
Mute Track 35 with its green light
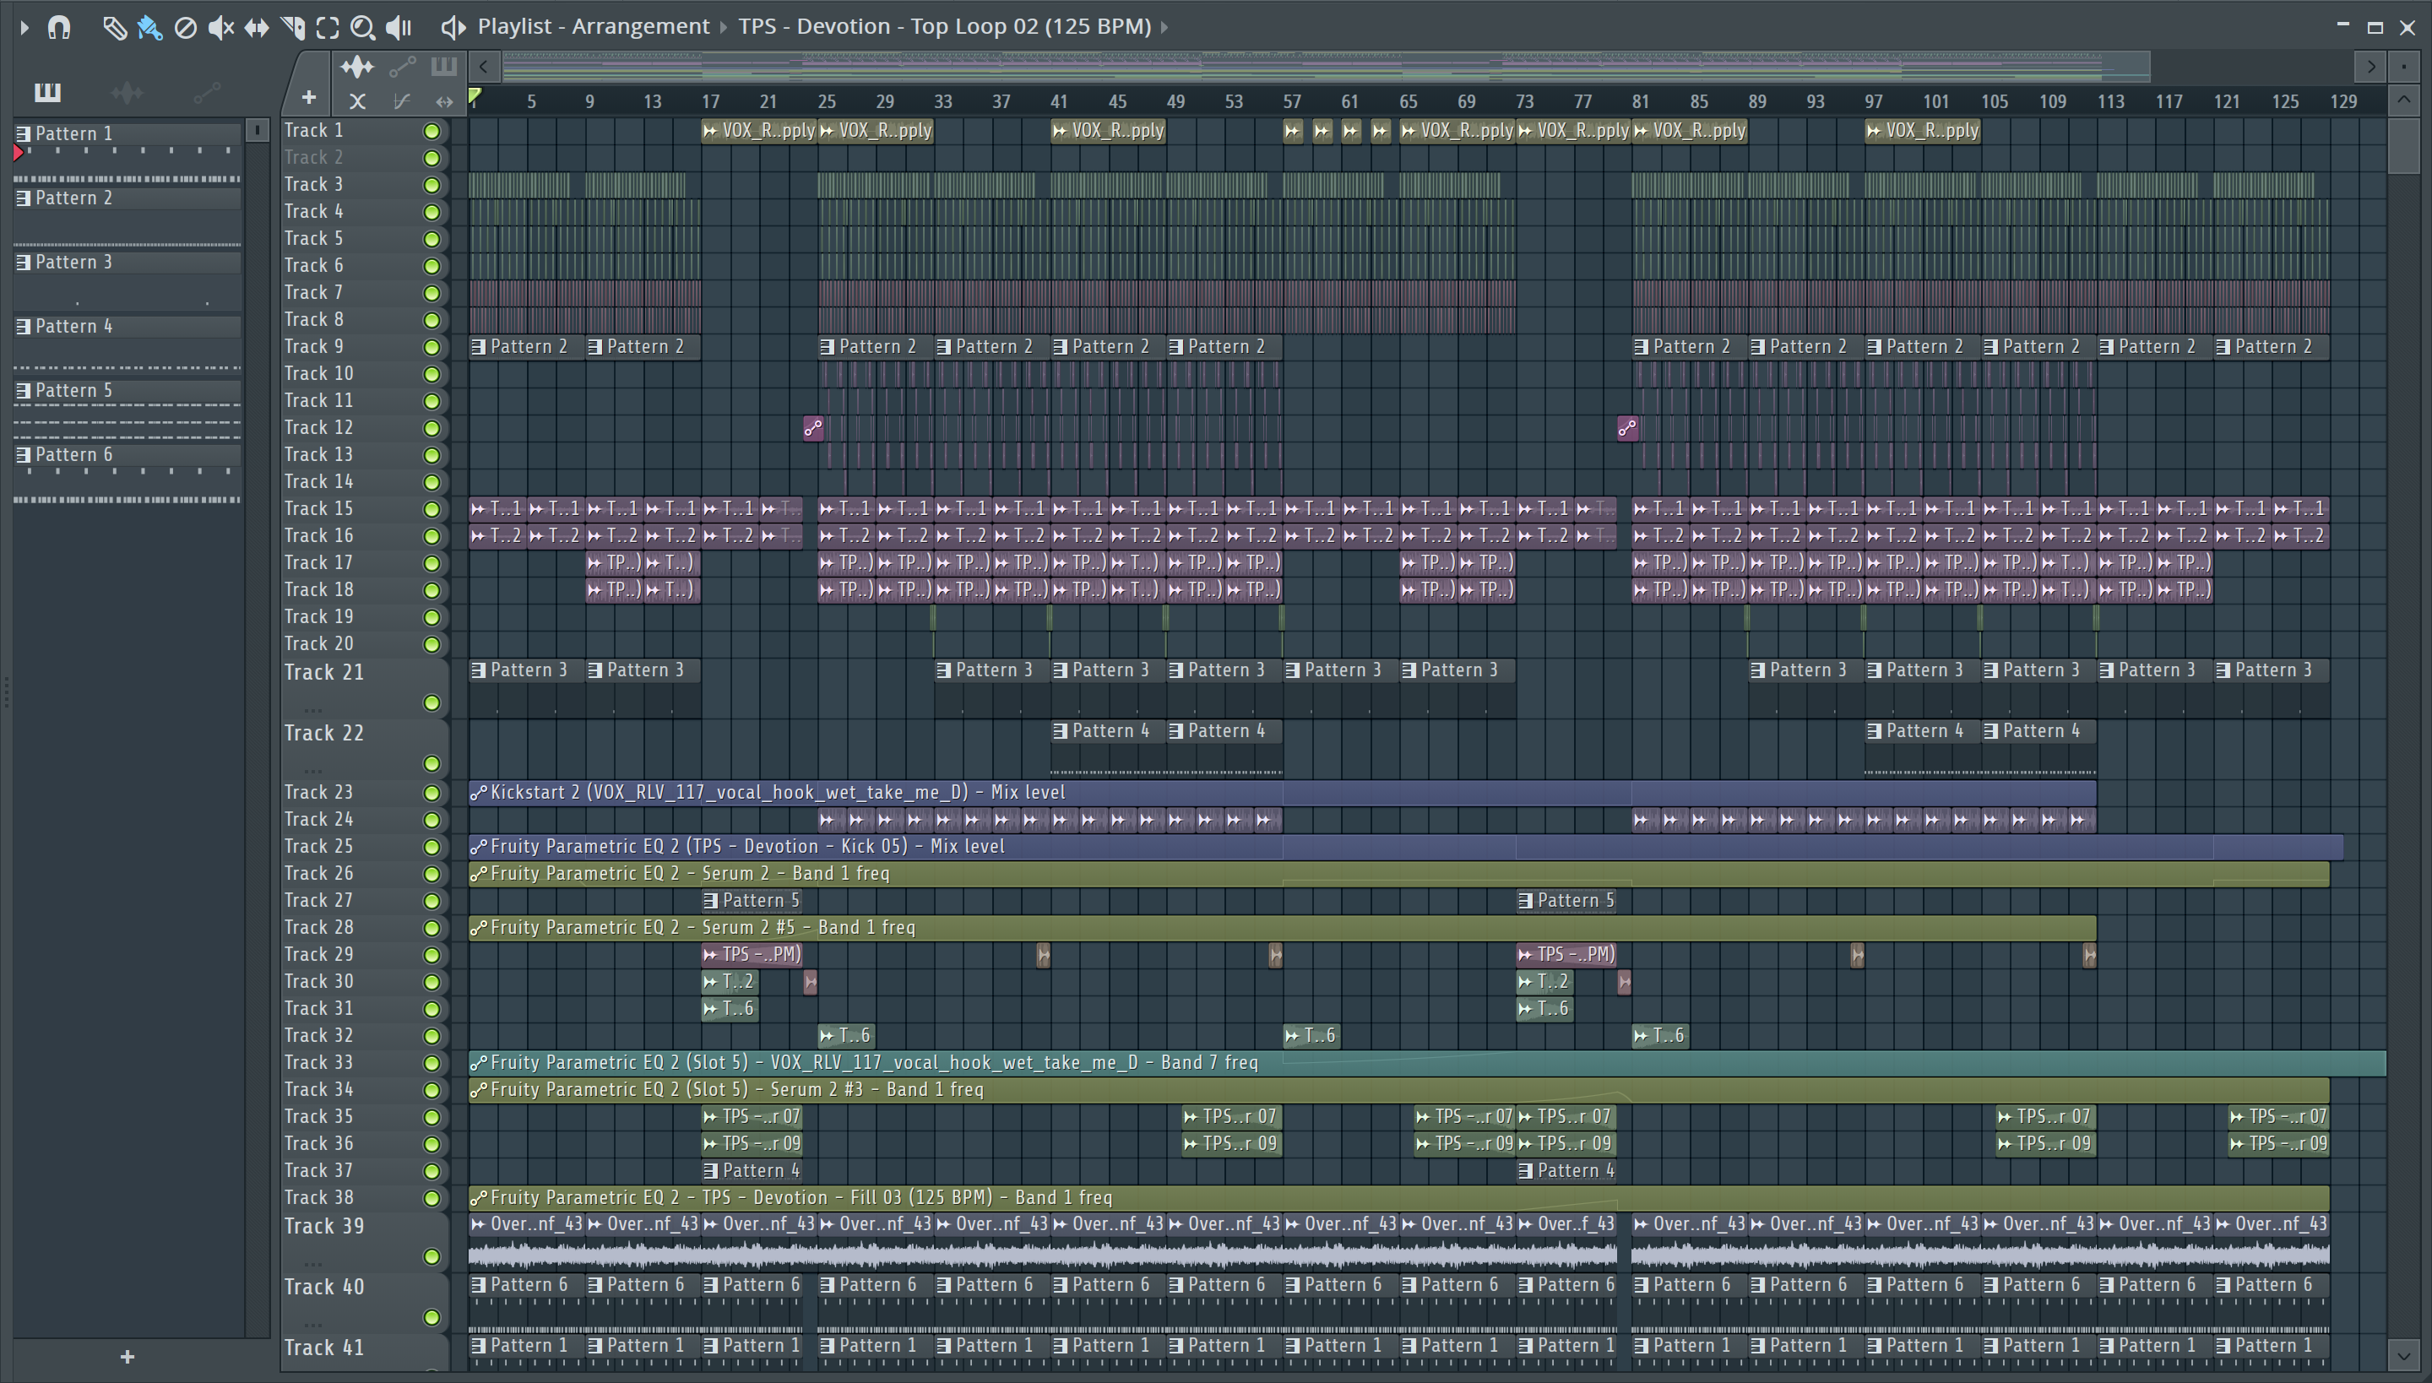432,1117
